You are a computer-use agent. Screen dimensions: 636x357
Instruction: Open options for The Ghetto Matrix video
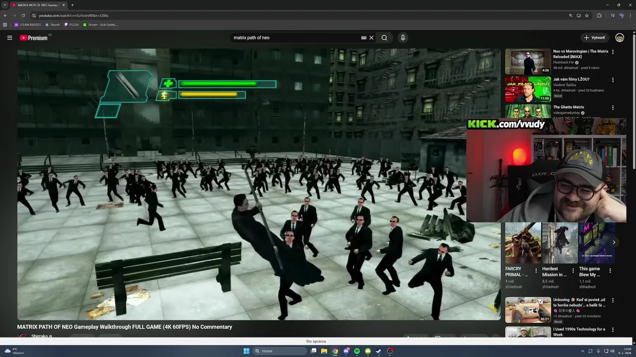(x=613, y=108)
